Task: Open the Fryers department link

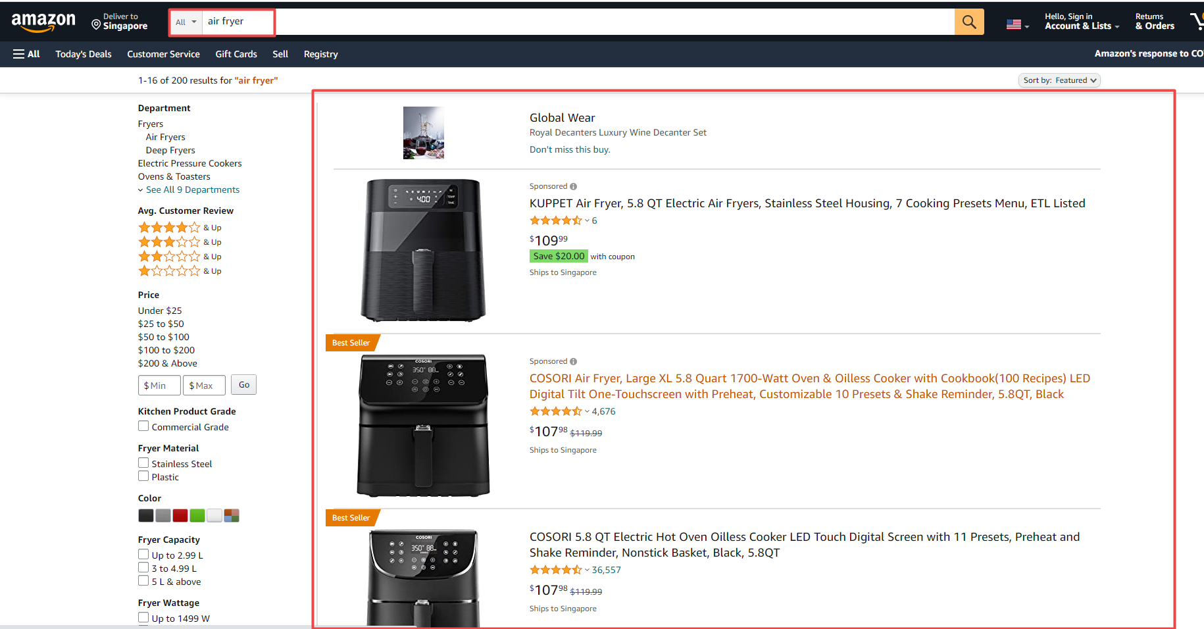Action: pos(151,124)
